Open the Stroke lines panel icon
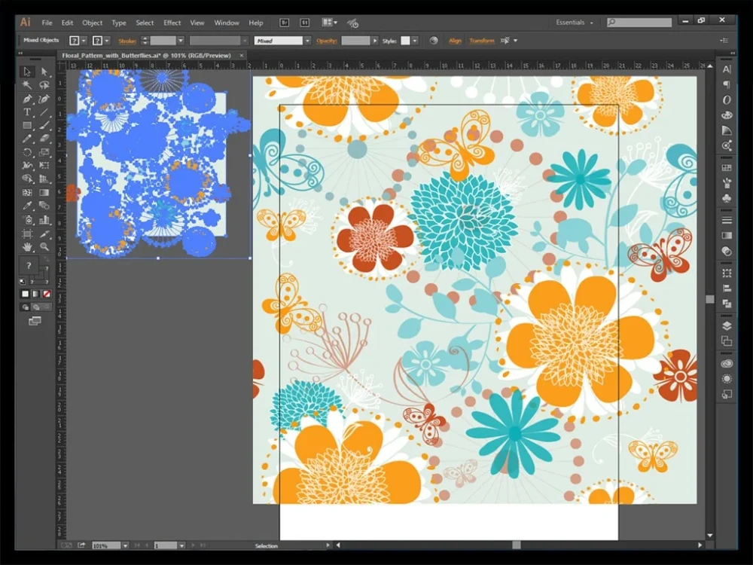 click(x=727, y=220)
